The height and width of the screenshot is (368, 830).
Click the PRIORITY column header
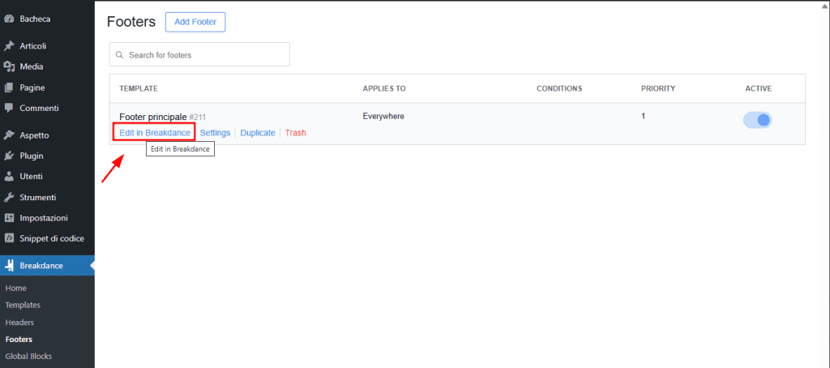point(658,88)
